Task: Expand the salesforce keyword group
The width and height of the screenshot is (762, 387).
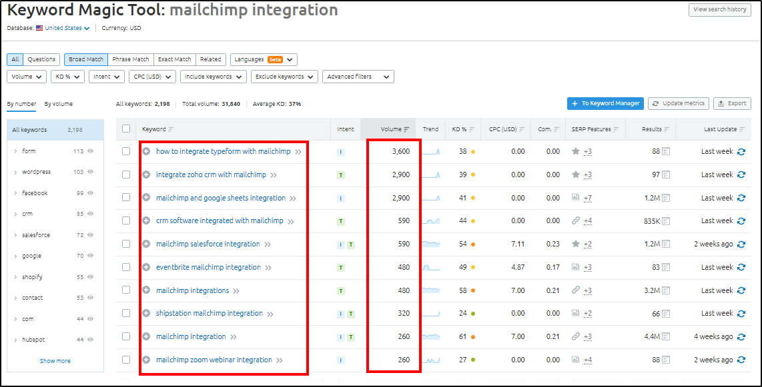Action: [15, 235]
